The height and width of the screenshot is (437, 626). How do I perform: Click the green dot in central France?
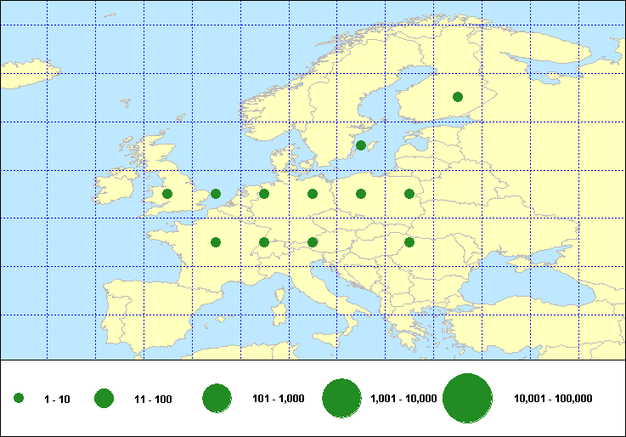216,242
